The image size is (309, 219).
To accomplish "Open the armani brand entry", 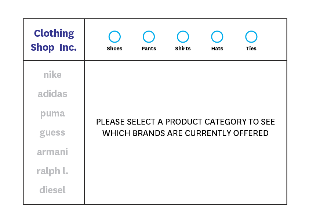I will (x=52, y=152).
